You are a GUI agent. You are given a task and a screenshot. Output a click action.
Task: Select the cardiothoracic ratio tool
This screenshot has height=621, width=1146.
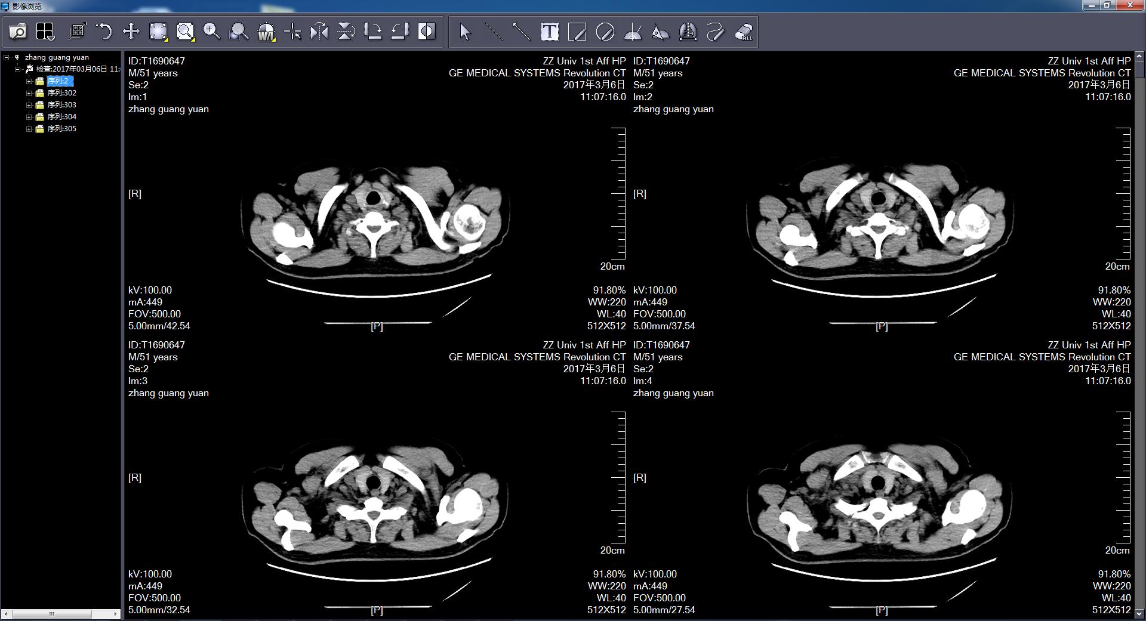click(688, 32)
